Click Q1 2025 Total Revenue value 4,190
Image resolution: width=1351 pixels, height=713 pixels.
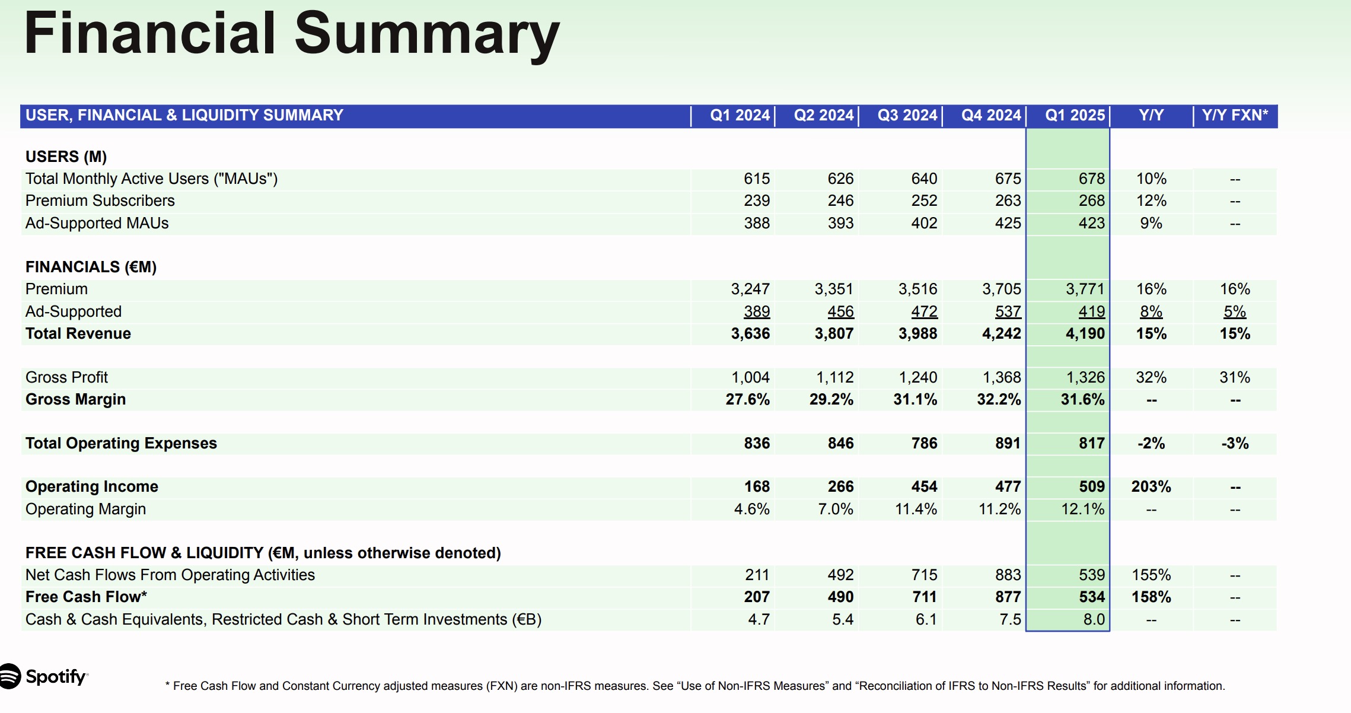click(1085, 333)
